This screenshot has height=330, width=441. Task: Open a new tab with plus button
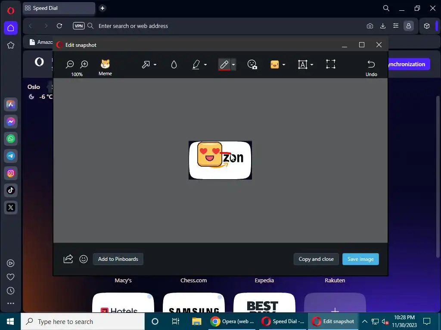[102, 8]
